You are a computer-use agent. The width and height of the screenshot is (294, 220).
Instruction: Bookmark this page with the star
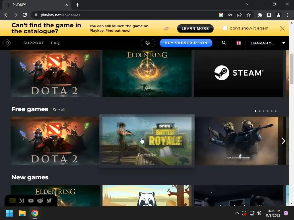249,15
